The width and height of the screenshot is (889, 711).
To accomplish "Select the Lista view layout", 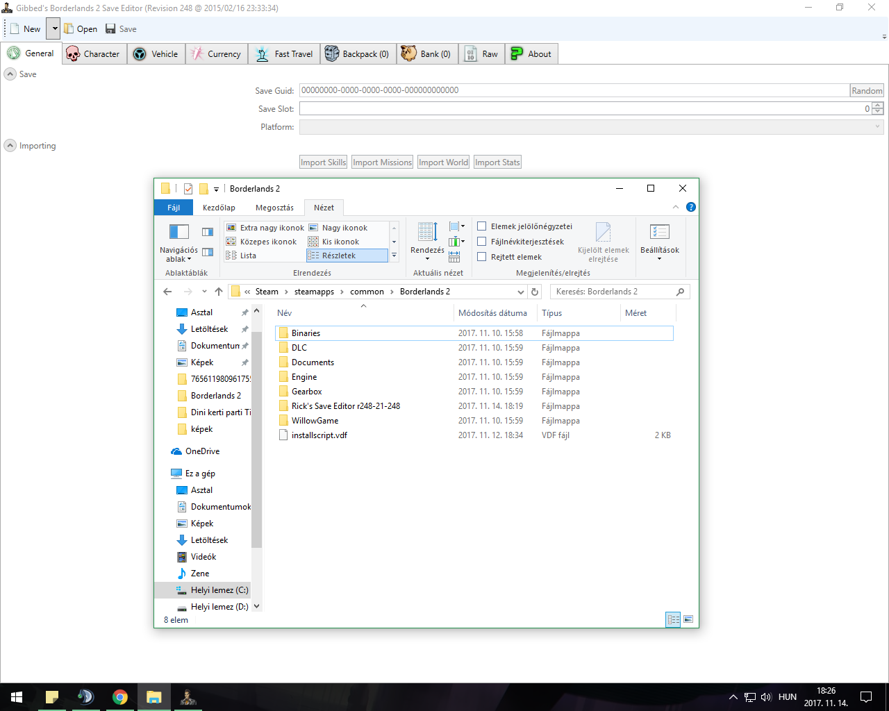I will (265, 256).
